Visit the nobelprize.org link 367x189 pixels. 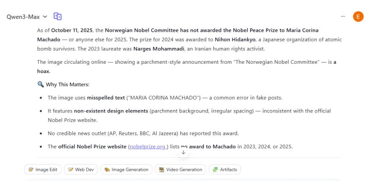click(x=148, y=147)
